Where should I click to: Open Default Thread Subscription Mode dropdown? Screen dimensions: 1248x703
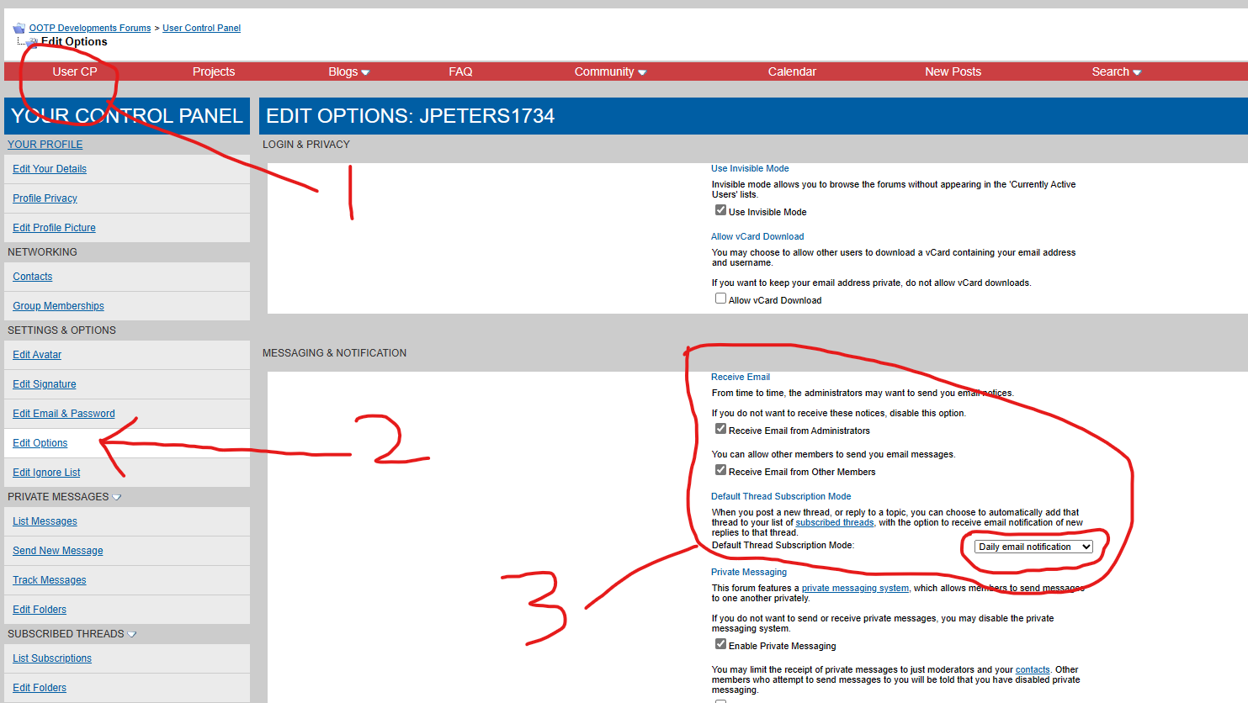1033,547
